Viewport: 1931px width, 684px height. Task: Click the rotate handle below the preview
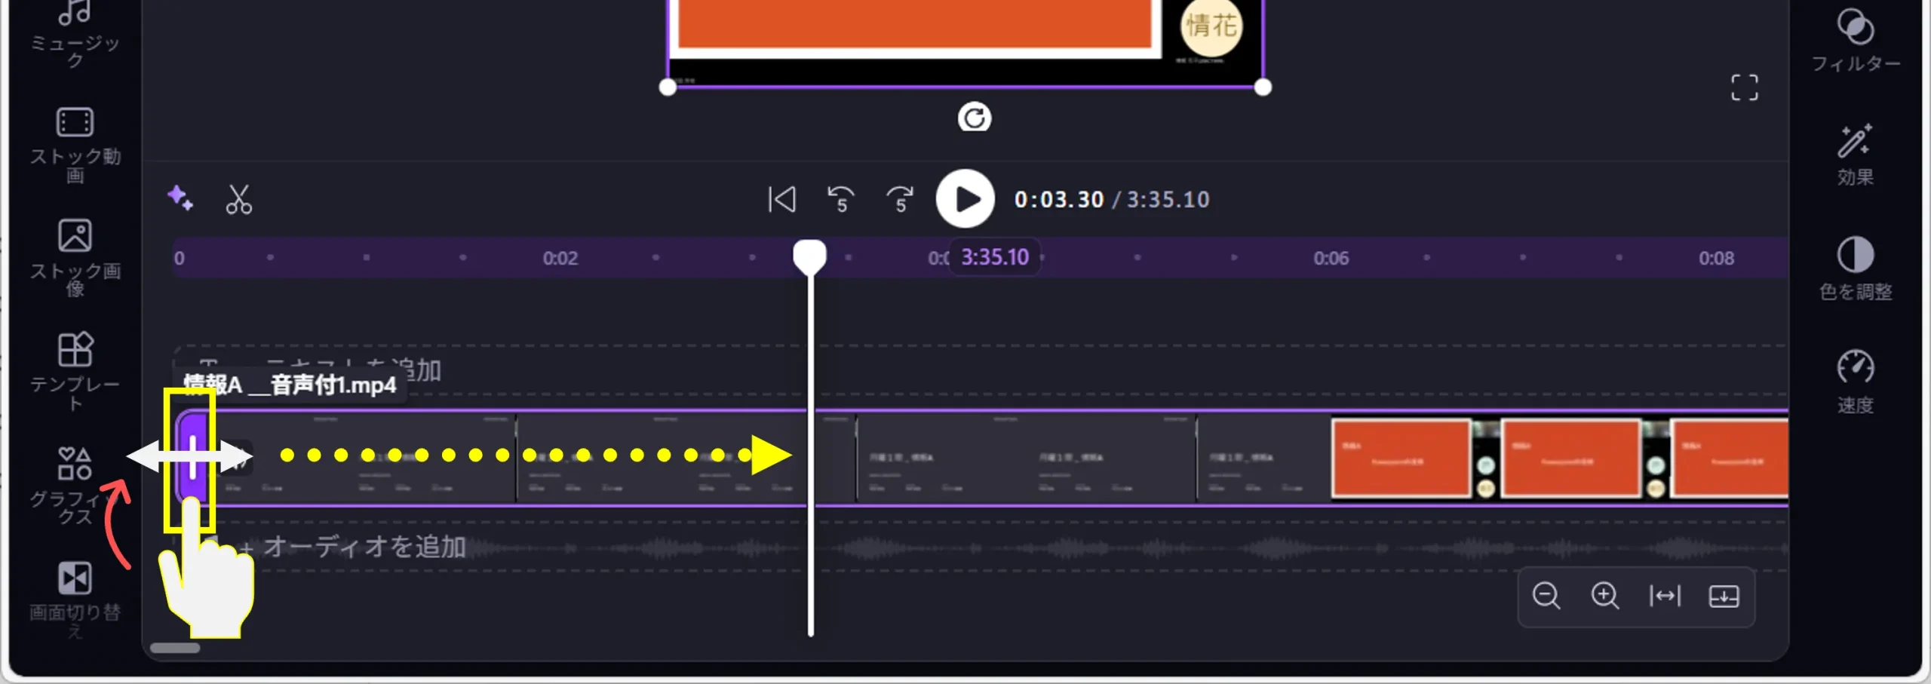974,118
